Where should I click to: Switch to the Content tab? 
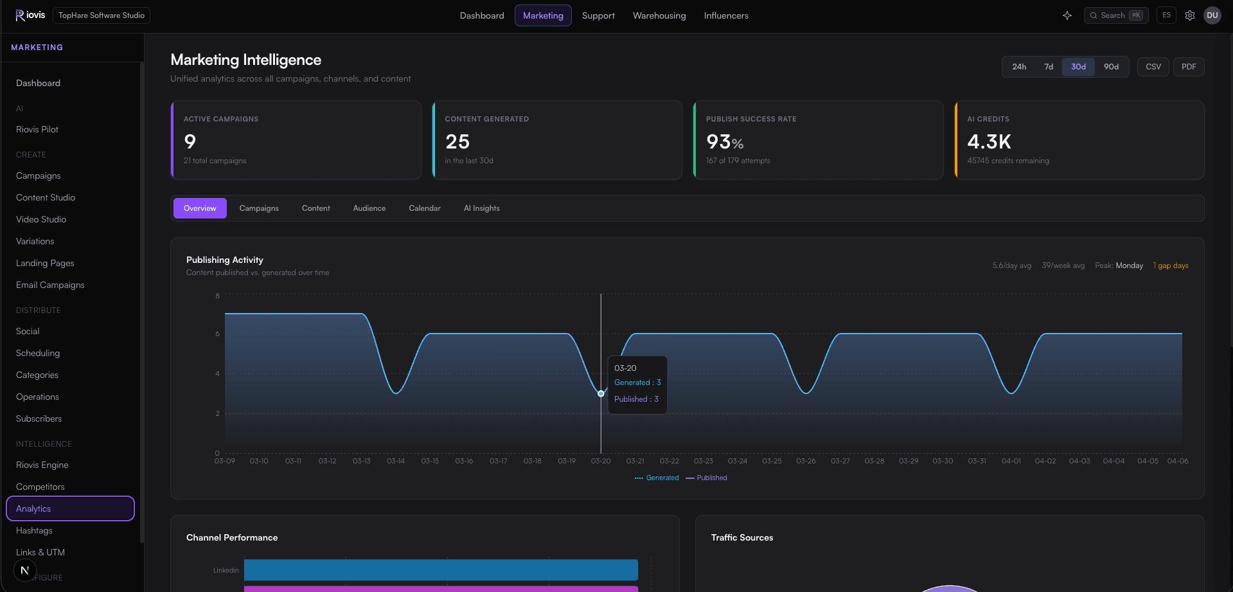pos(316,208)
